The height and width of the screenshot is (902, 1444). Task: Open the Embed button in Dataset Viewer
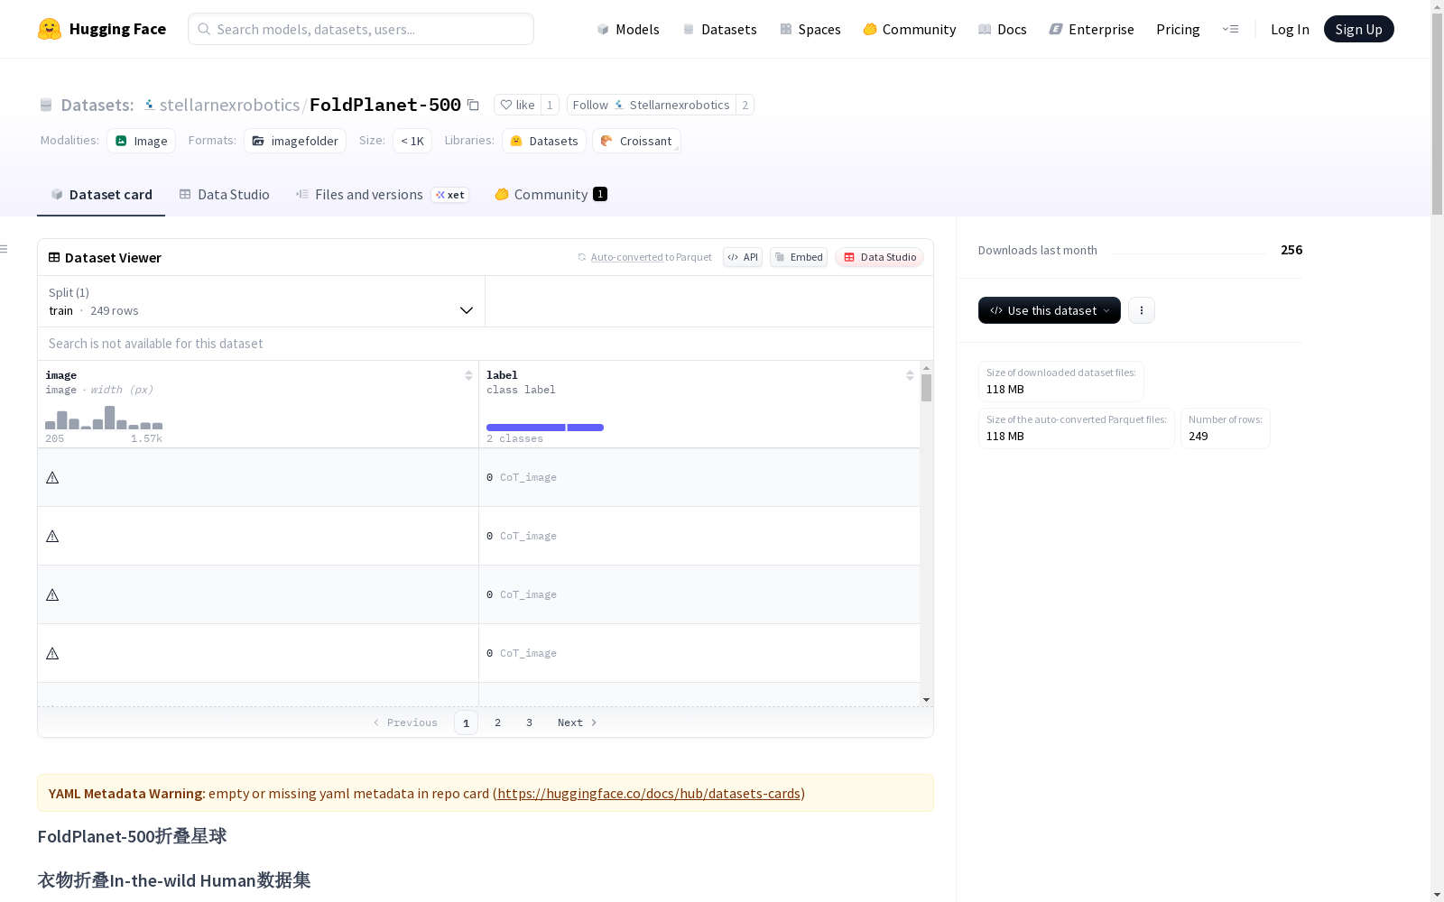click(799, 257)
